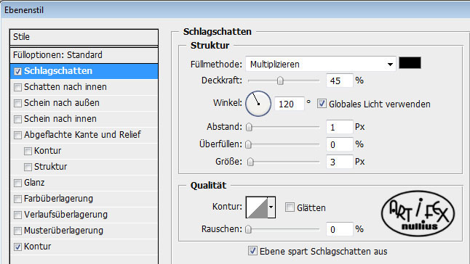This screenshot has height=264, width=470.
Task: Select the Schein nach außen row label
Action: [61, 103]
